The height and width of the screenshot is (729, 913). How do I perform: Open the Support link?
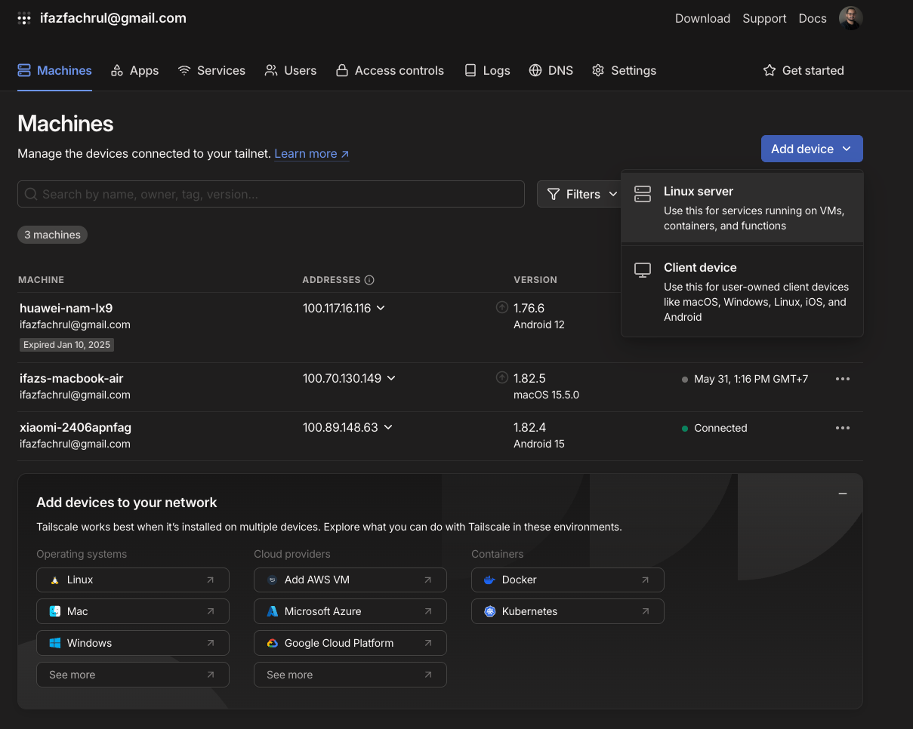(x=764, y=18)
